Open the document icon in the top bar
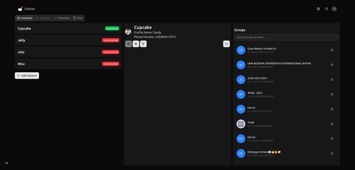 [318, 9]
